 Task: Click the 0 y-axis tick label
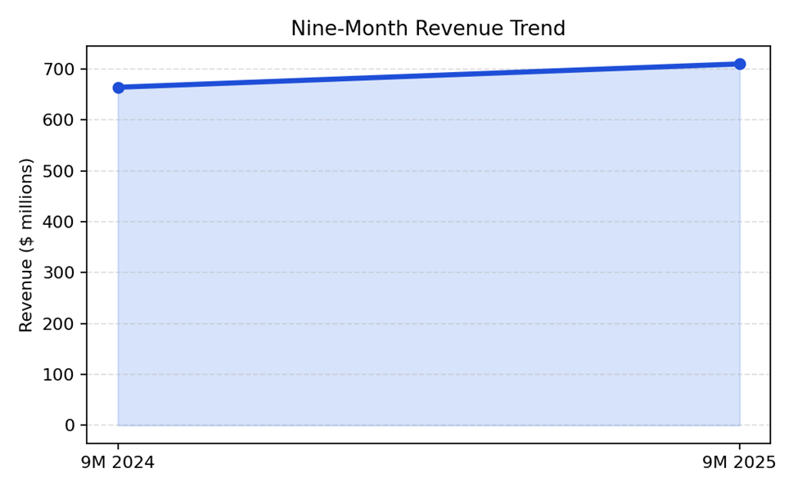click(x=70, y=426)
